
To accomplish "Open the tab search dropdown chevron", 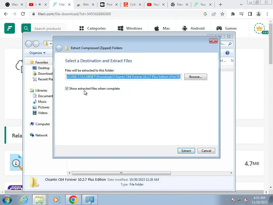I will (241, 5).
